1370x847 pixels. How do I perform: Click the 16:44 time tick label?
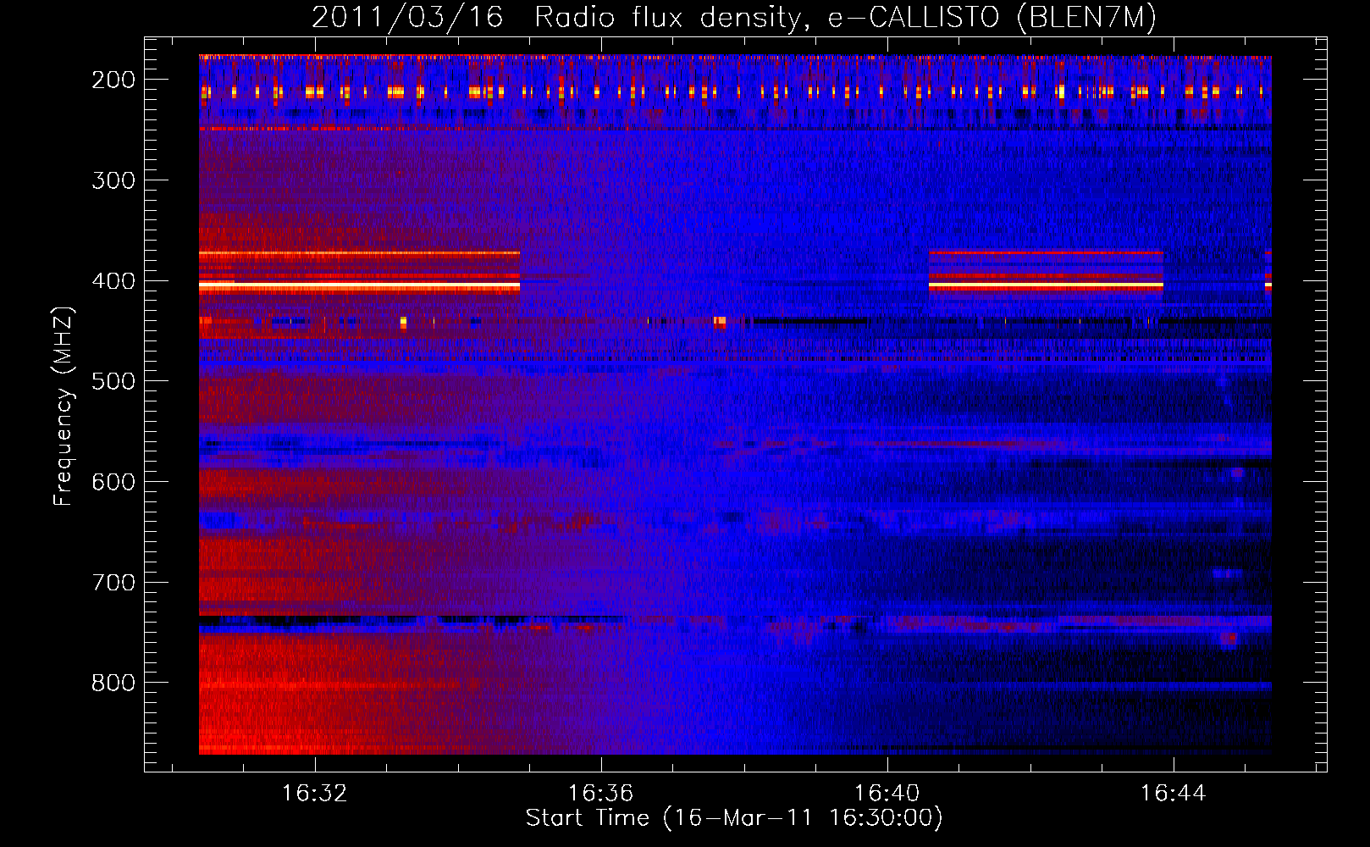click(1174, 794)
